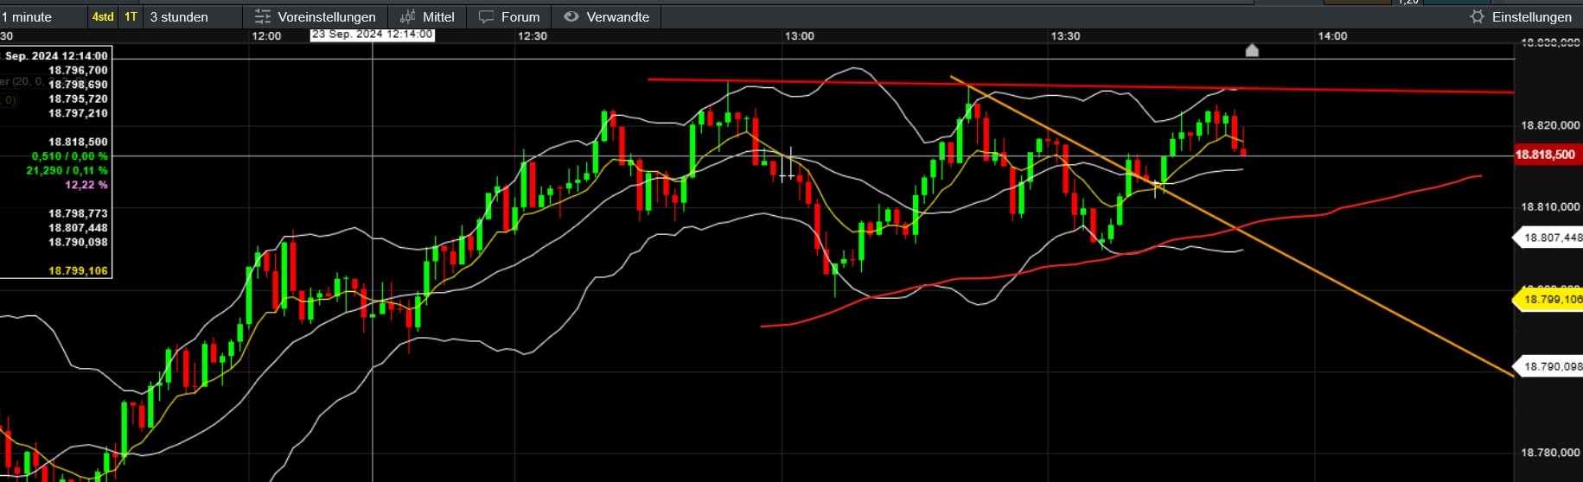This screenshot has width=1583, height=482.
Task: Click the Forum speech bubble icon
Action: point(487,16)
